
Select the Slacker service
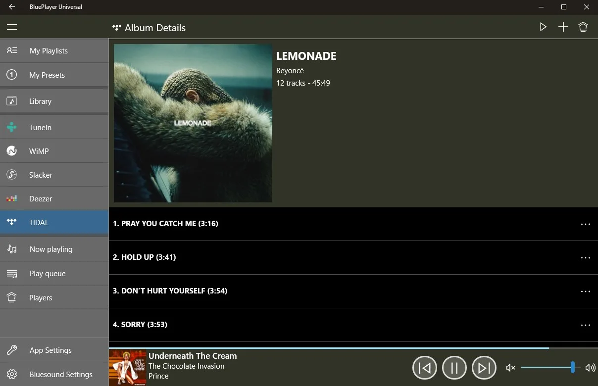point(54,175)
